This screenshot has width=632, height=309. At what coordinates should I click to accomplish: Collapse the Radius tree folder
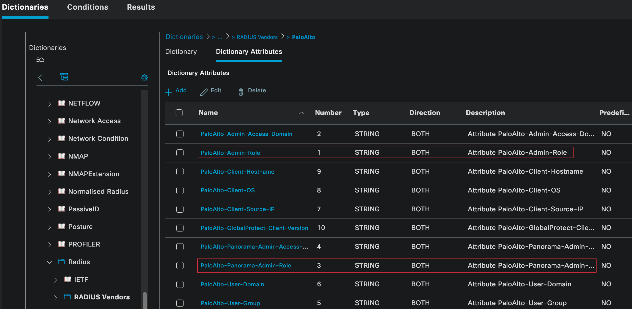pos(50,262)
